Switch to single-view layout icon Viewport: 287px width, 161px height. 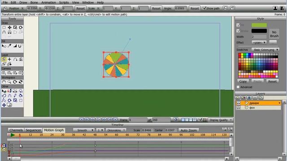[x=183, y=120]
